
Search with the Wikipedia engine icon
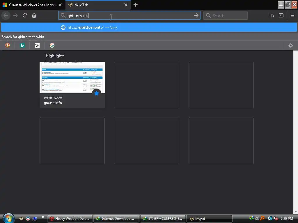pyautogui.click(x=37, y=45)
